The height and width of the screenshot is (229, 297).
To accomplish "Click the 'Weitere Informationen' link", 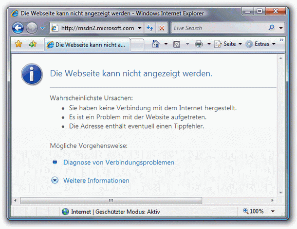I will (x=96, y=180).
